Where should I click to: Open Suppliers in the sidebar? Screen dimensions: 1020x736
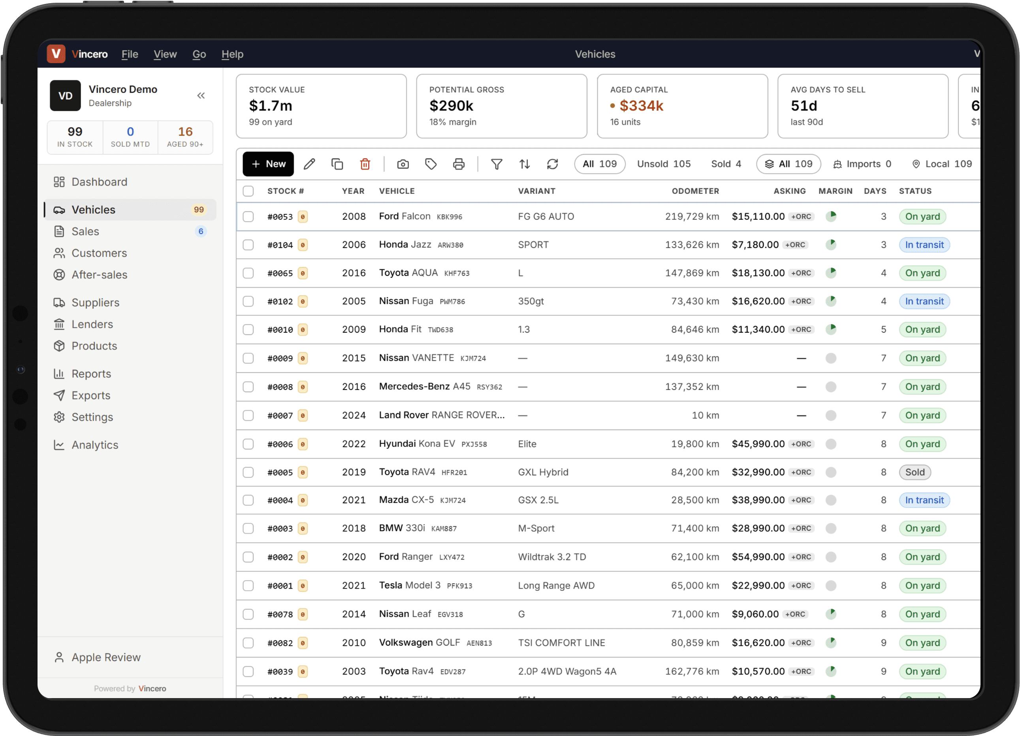point(130,302)
